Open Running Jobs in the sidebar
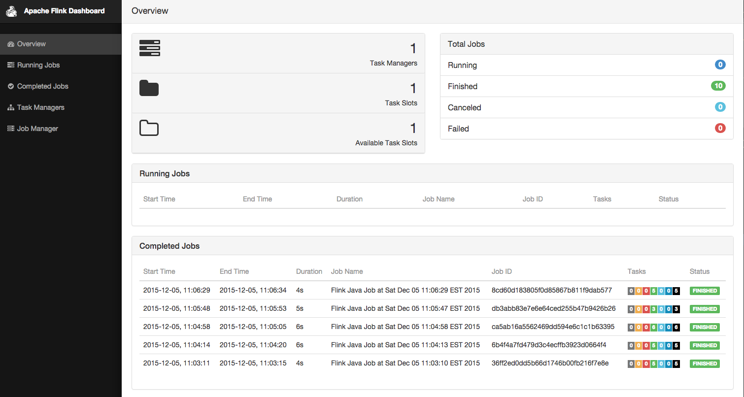 61,65
